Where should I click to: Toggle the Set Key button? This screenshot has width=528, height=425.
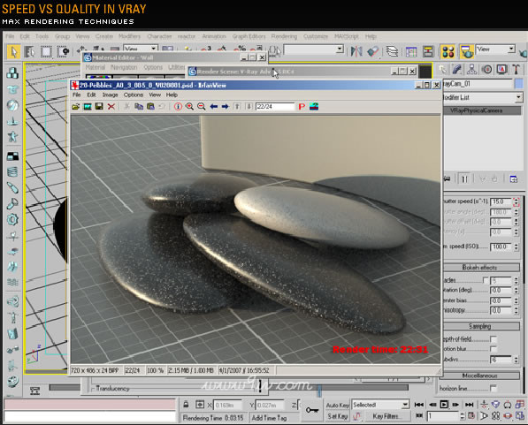click(338, 416)
